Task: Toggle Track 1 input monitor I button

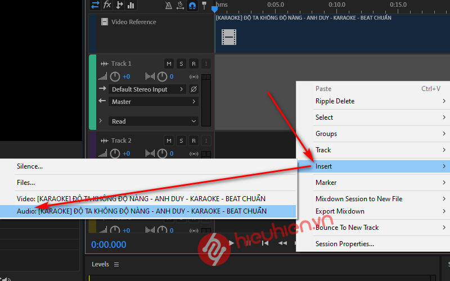Action: pos(206,64)
